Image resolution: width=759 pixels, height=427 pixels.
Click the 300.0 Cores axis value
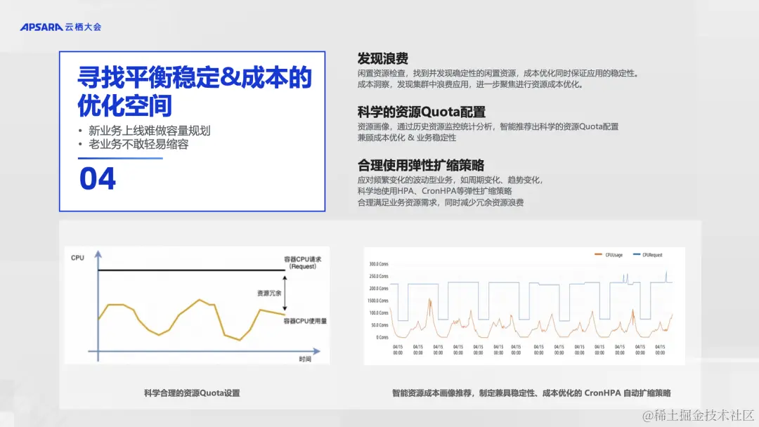click(377, 264)
